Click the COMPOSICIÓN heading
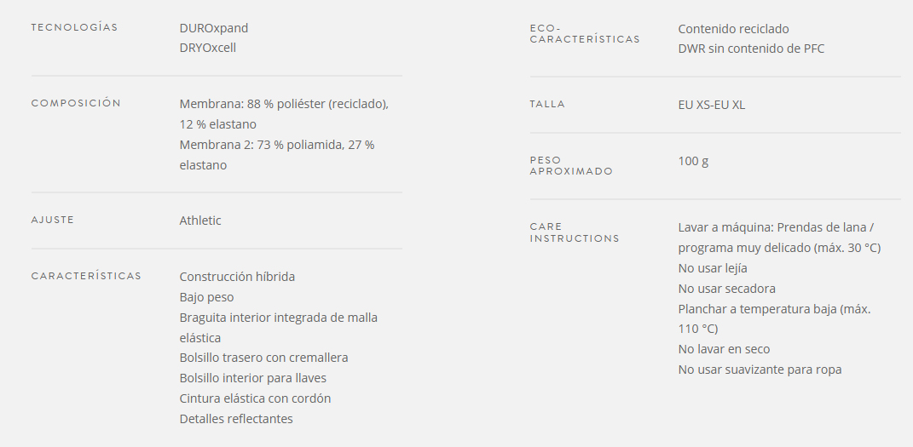This screenshot has width=913, height=447. pyautogui.click(x=76, y=103)
